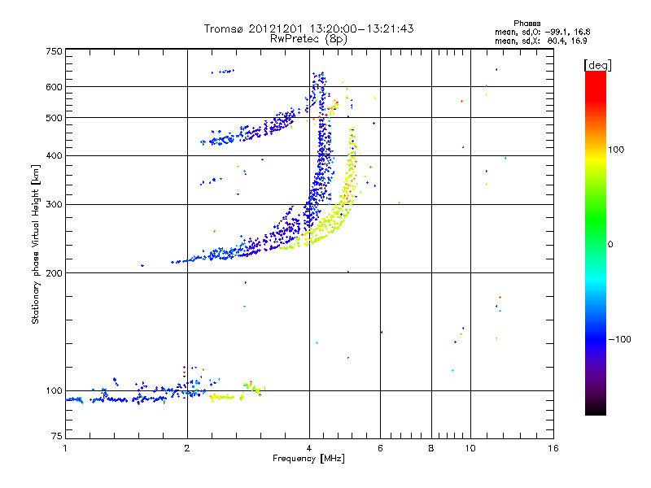Click the x-axis label '16'
This screenshot has height=488, width=651.
click(x=553, y=448)
